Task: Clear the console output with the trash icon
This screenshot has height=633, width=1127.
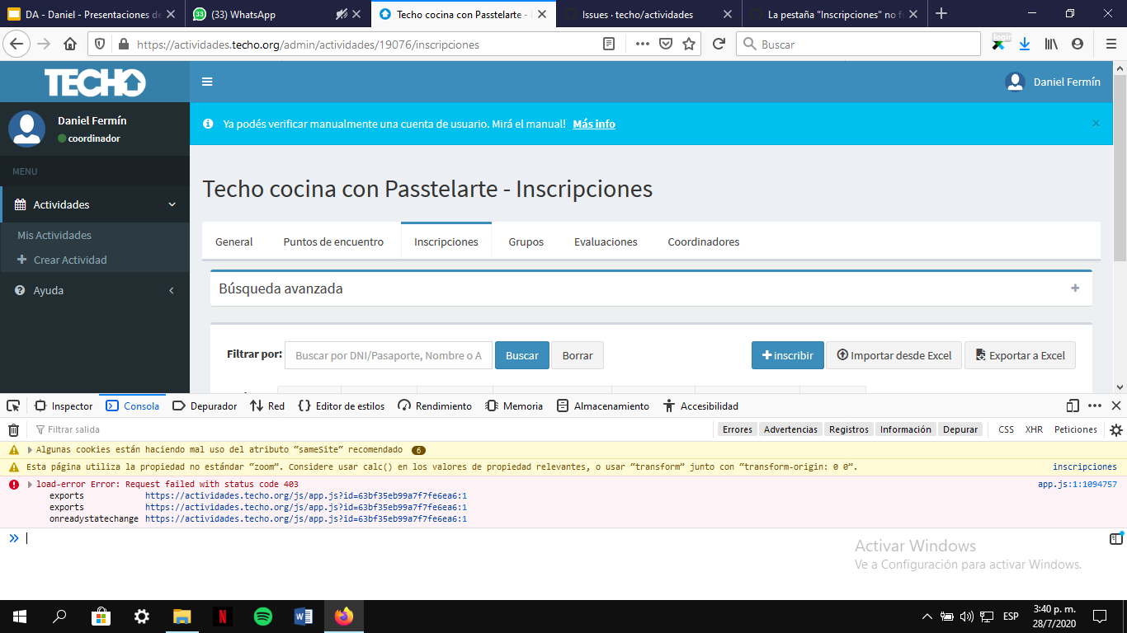Action: pos(12,429)
